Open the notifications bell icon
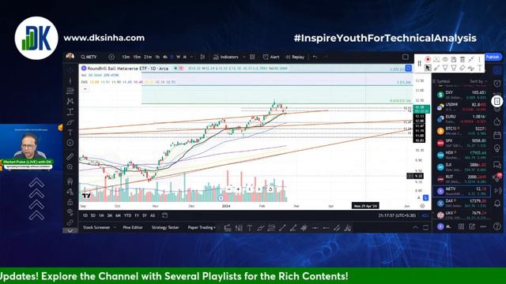506x284 pixels. [x=497, y=203]
